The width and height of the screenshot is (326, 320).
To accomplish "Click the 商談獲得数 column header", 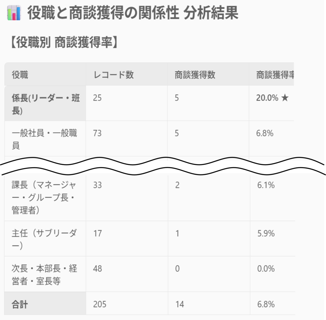I will [x=195, y=75].
